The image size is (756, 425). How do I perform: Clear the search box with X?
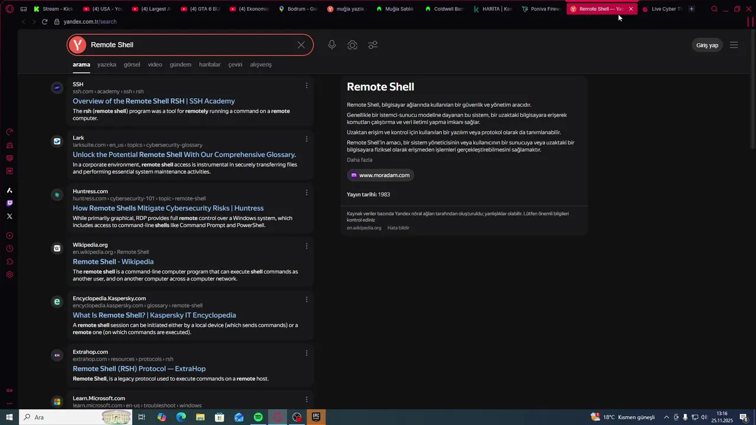pos(301,45)
